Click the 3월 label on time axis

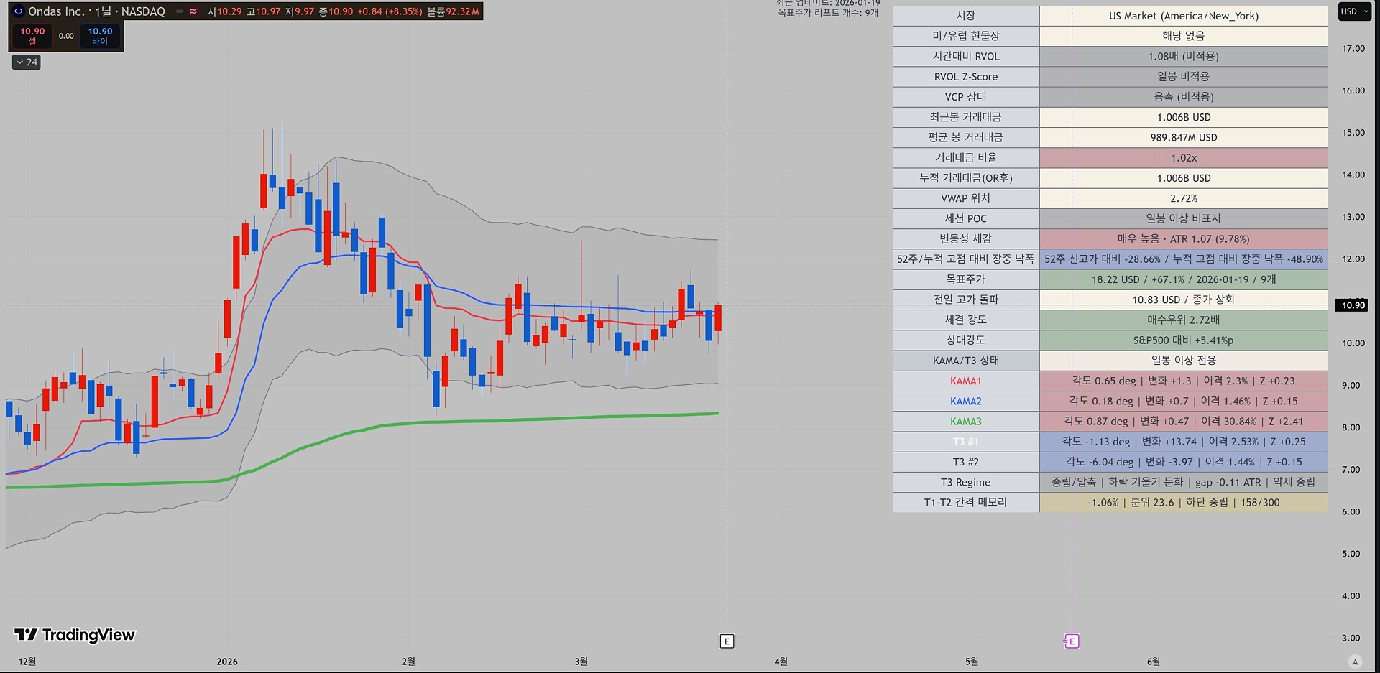tap(581, 662)
